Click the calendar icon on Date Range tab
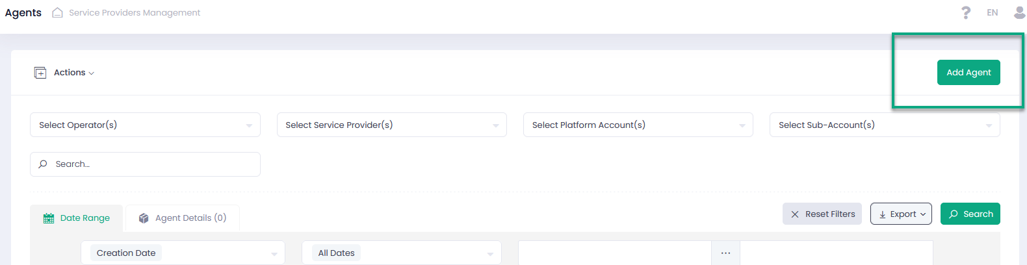 pos(49,218)
